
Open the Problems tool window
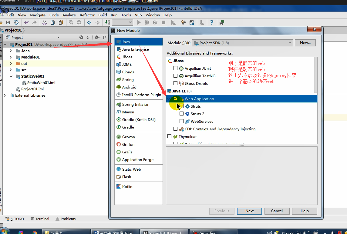[66, 219]
